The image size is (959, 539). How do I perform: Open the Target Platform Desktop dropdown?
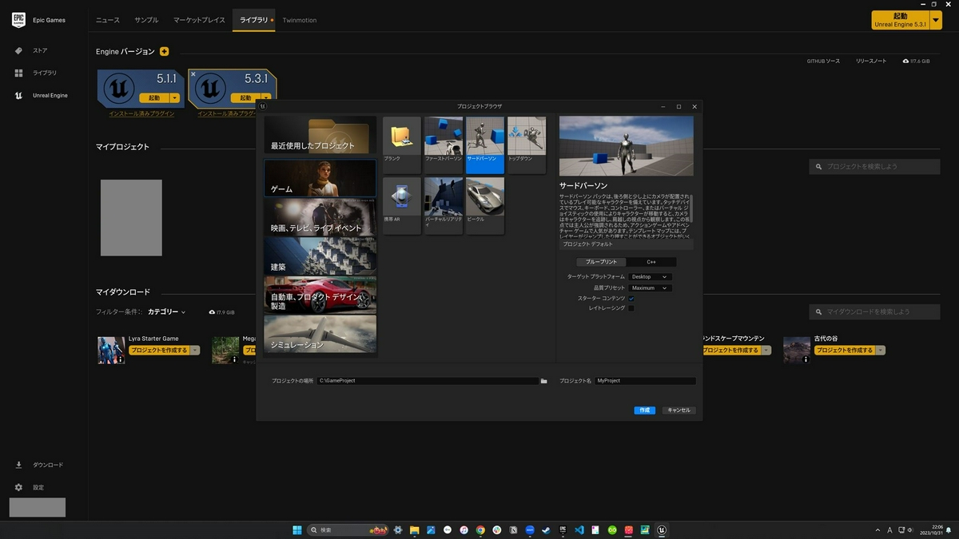(650, 277)
